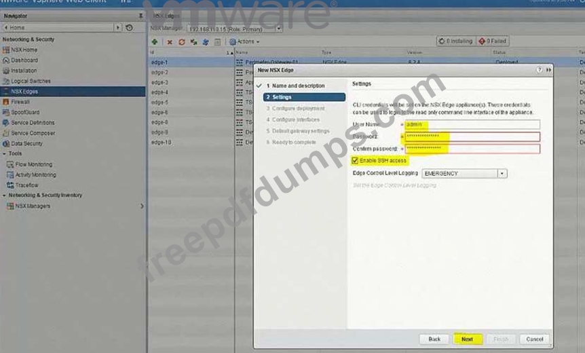Click the Finish button
This screenshot has height=353, width=585.
(501, 339)
